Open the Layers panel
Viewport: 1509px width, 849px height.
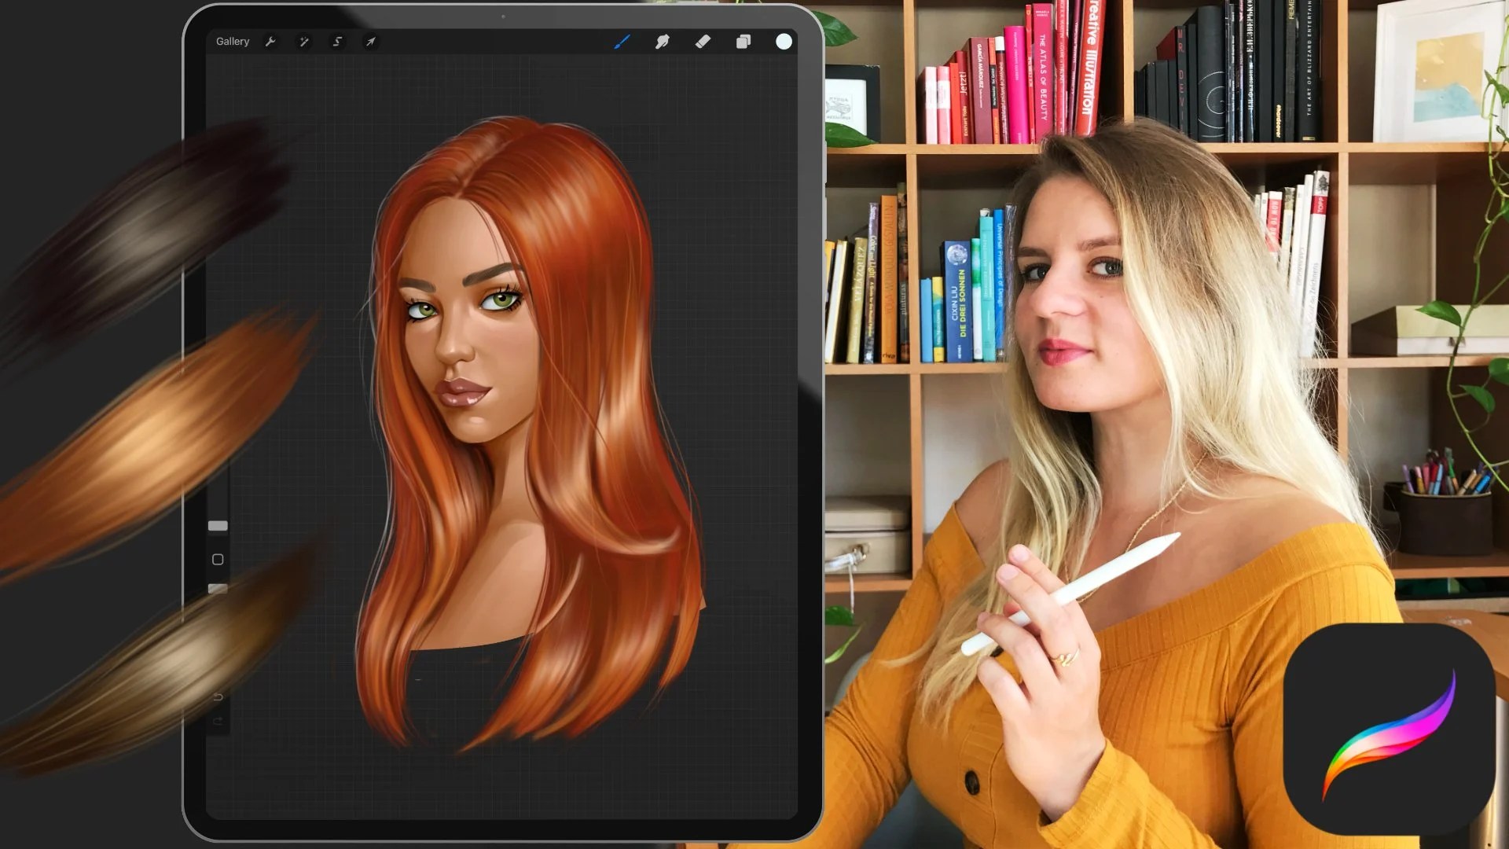click(745, 41)
